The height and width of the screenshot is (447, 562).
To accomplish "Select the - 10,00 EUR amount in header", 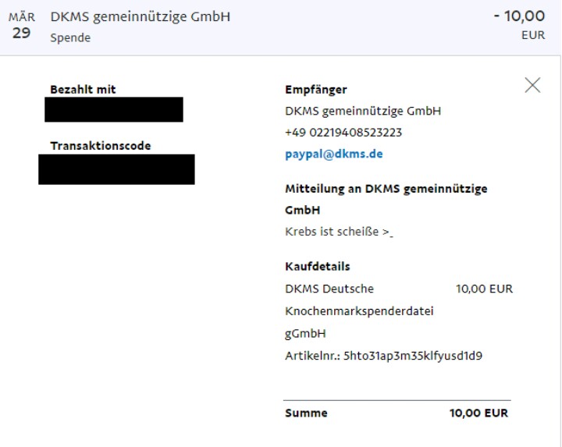I will 519,25.
